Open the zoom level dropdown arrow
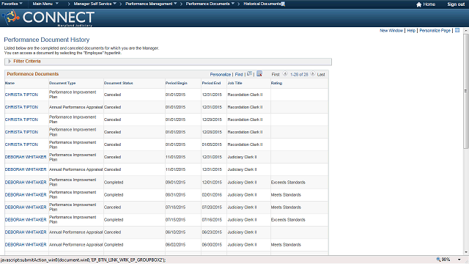Image resolution: width=469 pixels, height=264 pixels. click(459, 260)
